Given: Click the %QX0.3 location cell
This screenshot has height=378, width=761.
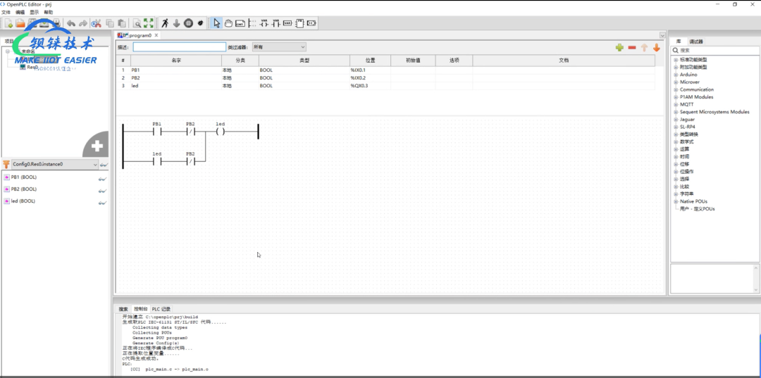Looking at the screenshot, I should 371,86.
